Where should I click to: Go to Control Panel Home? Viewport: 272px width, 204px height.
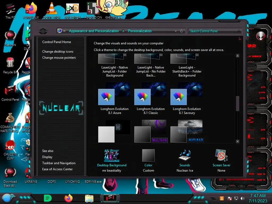[57, 42]
